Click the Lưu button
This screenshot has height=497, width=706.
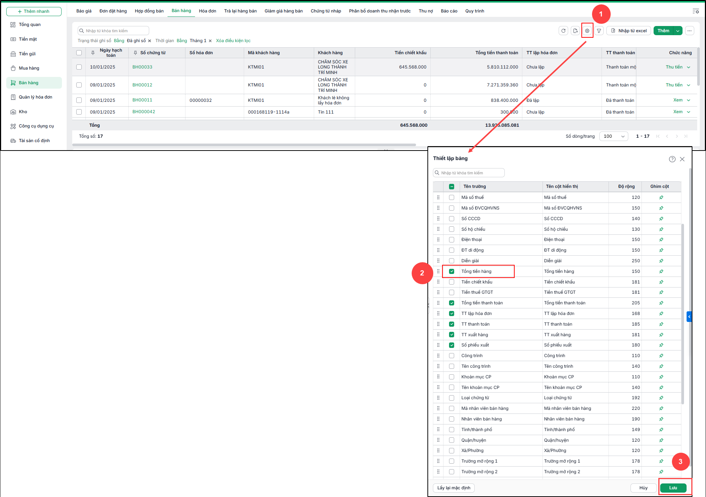point(673,488)
